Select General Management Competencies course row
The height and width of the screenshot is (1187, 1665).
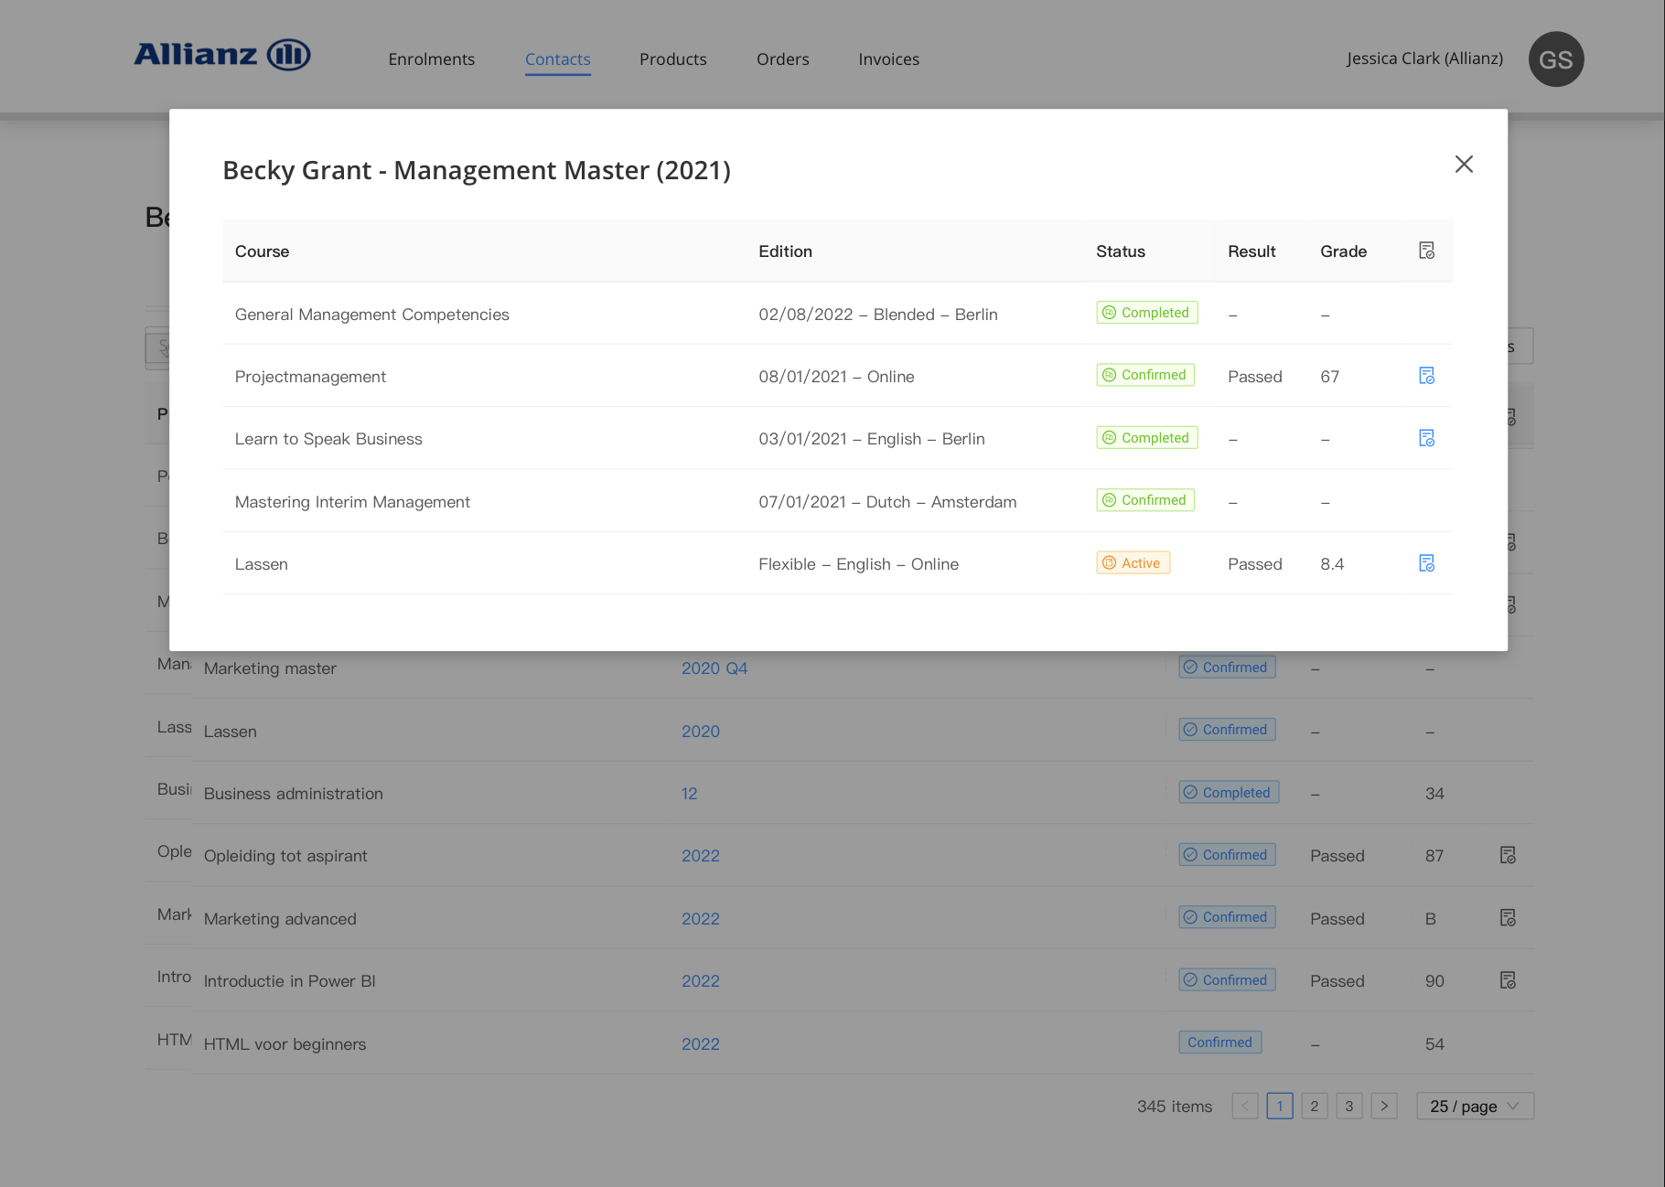click(x=838, y=314)
